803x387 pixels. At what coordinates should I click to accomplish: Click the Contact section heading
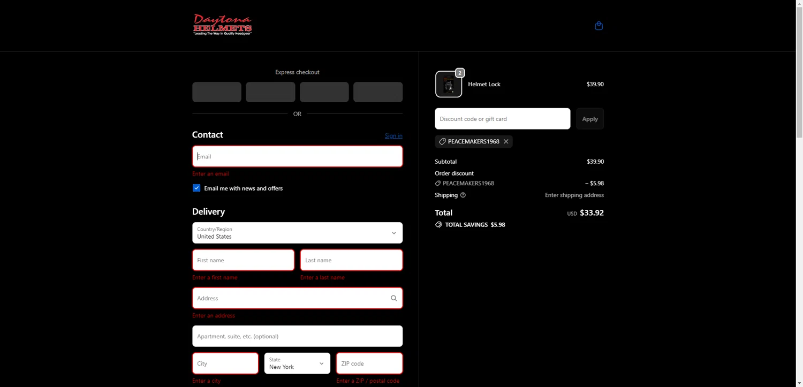point(208,134)
